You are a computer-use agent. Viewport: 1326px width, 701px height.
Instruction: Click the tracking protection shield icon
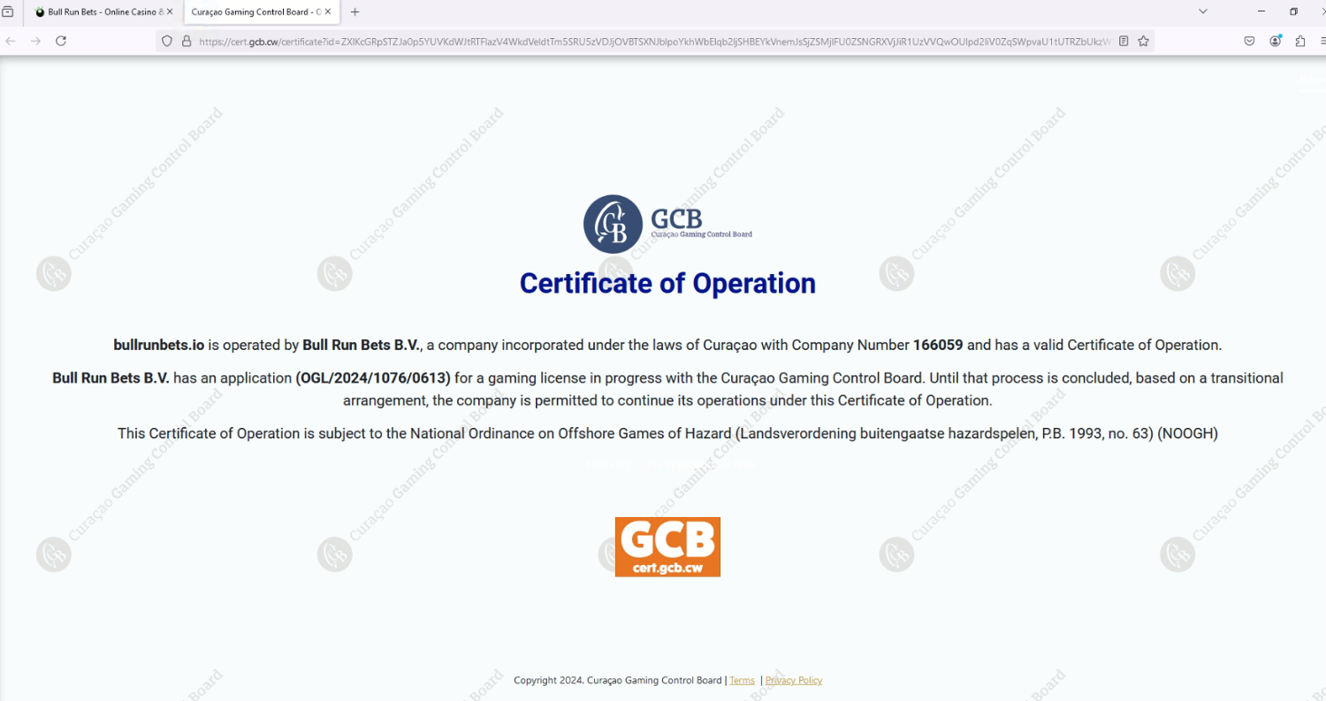(167, 41)
